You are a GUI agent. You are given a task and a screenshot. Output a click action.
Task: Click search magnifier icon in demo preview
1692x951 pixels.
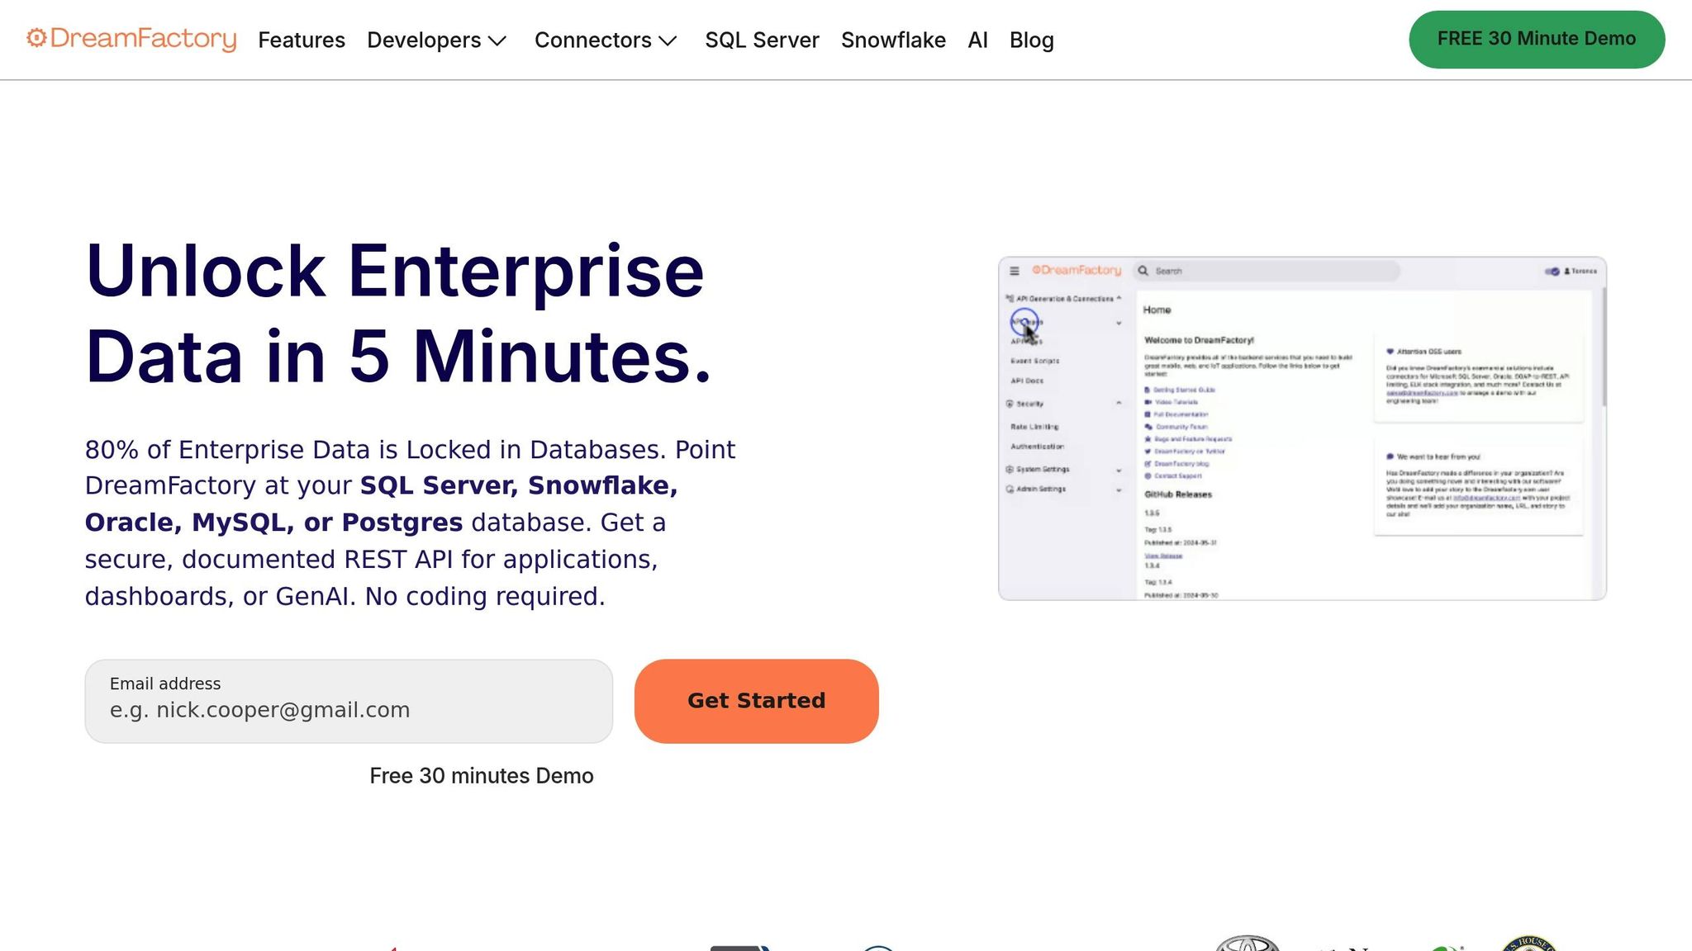(x=1143, y=271)
